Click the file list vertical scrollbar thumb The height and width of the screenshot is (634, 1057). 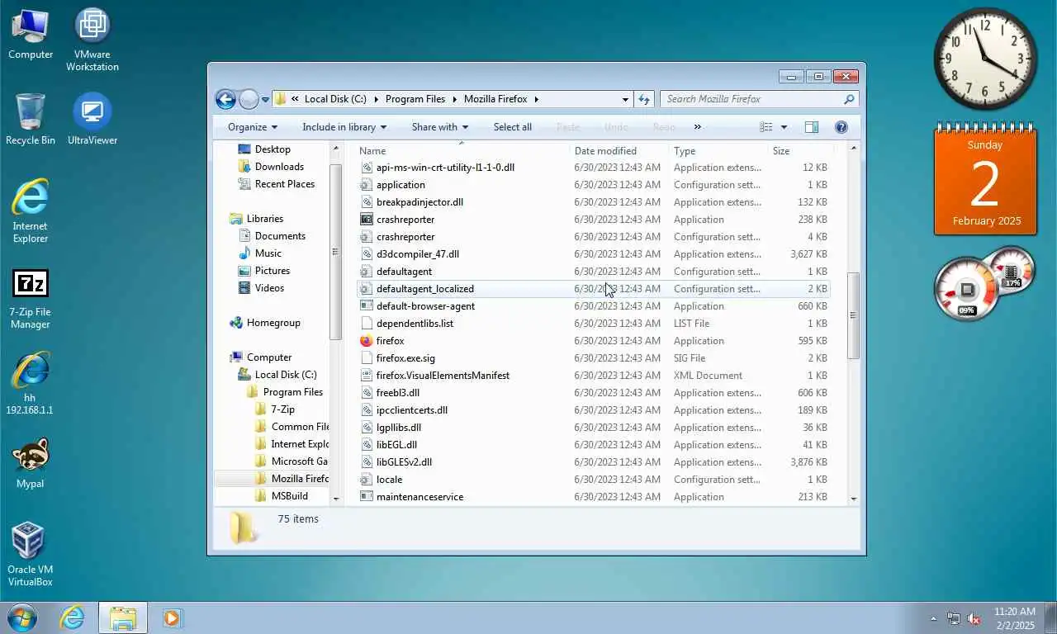(854, 315)
